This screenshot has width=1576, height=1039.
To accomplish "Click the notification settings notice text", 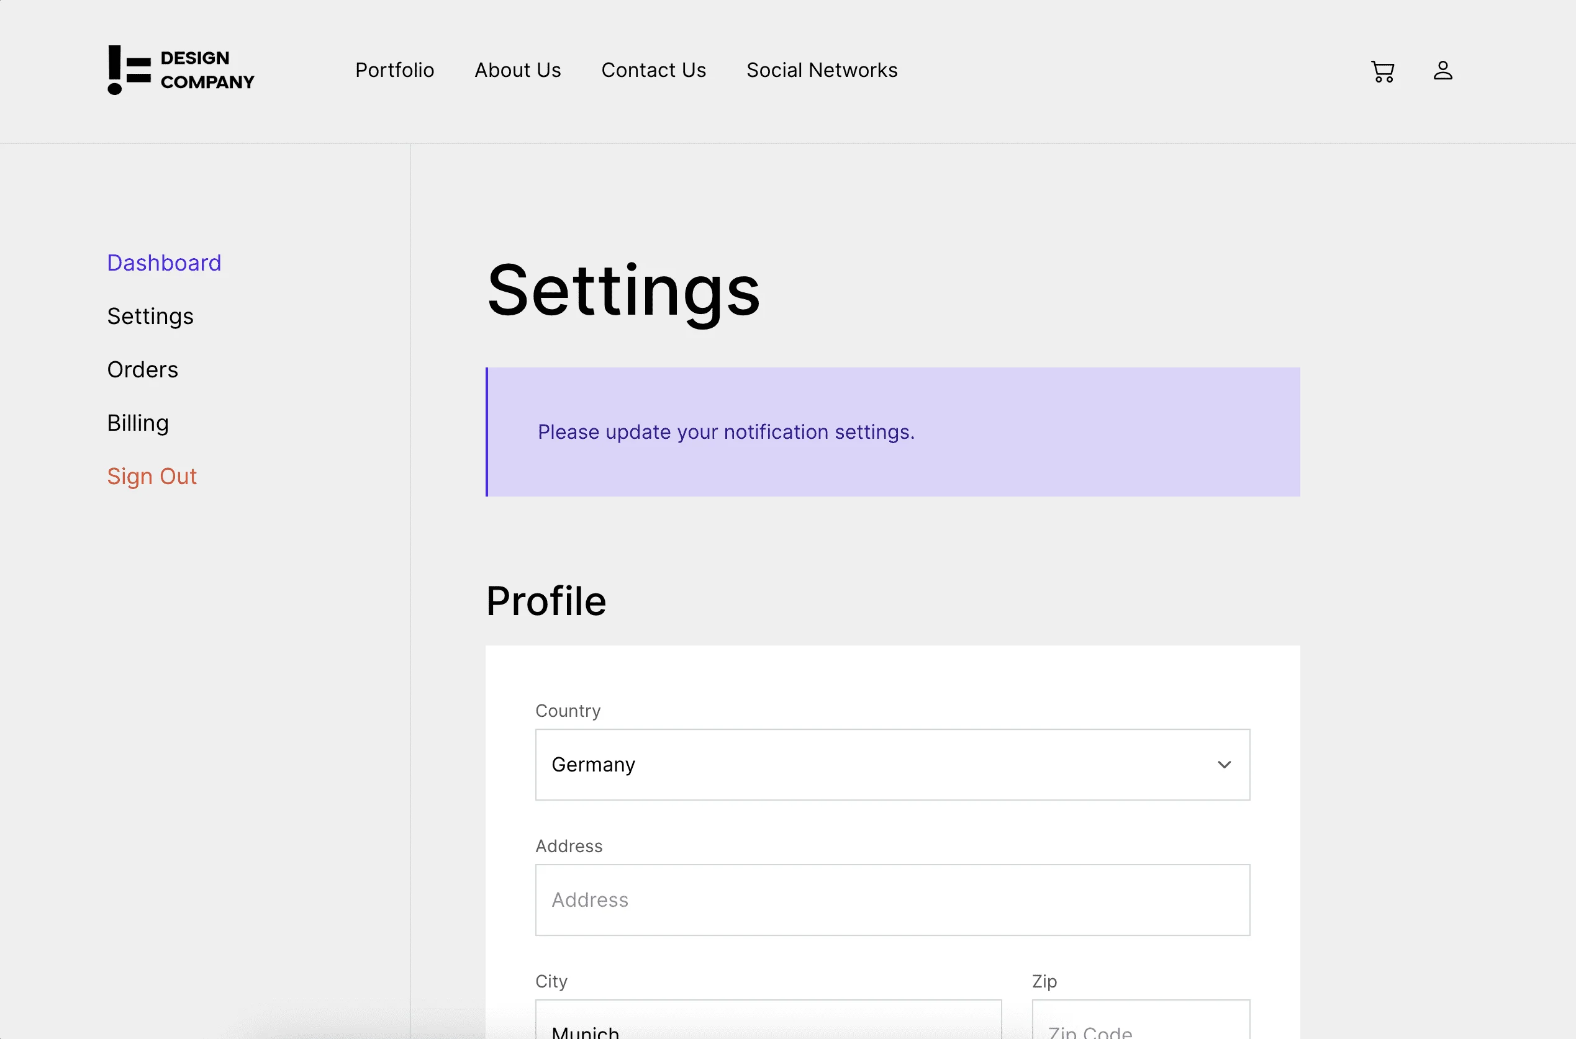I will pyautogui.click(x=727, y=432).
